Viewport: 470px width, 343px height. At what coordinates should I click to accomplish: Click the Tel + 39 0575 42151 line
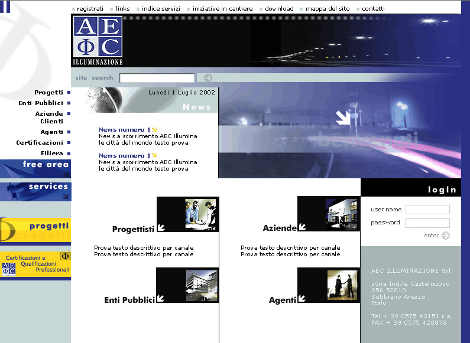pyautogui.click(x=411, y=316)
